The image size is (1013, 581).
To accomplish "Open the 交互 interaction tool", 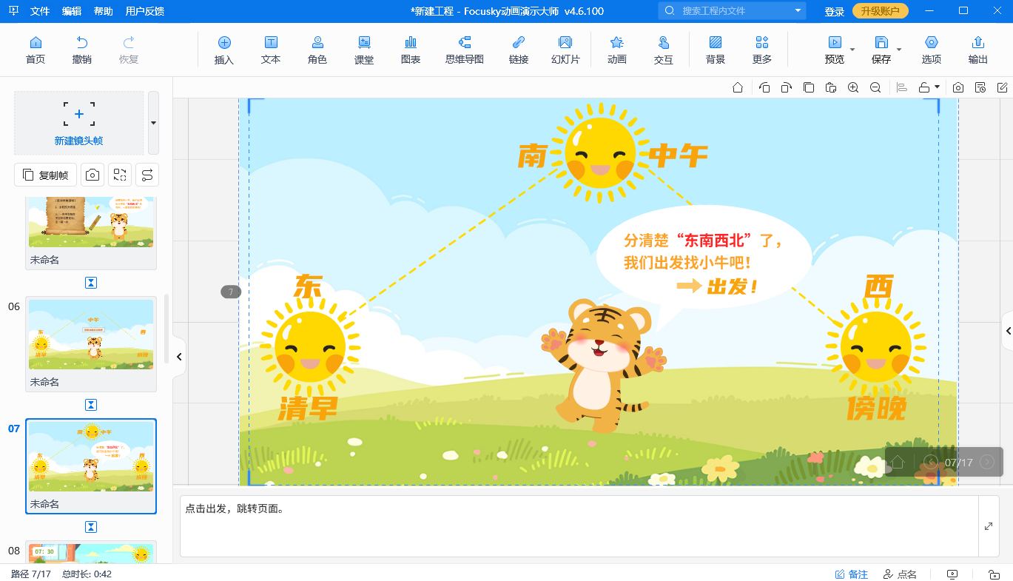I will [664, 50].
